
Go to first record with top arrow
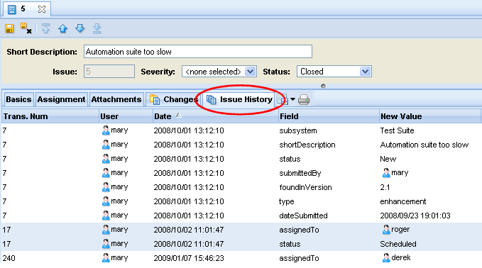[x=46, y=28]
